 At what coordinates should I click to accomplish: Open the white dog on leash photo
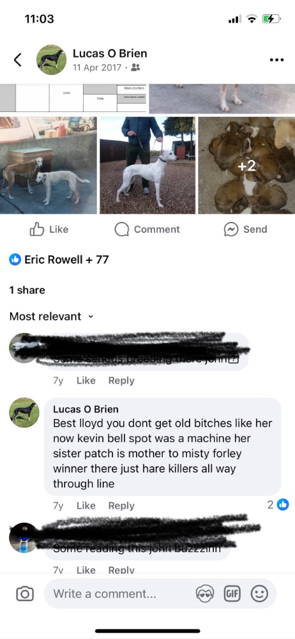coord(147,165)
